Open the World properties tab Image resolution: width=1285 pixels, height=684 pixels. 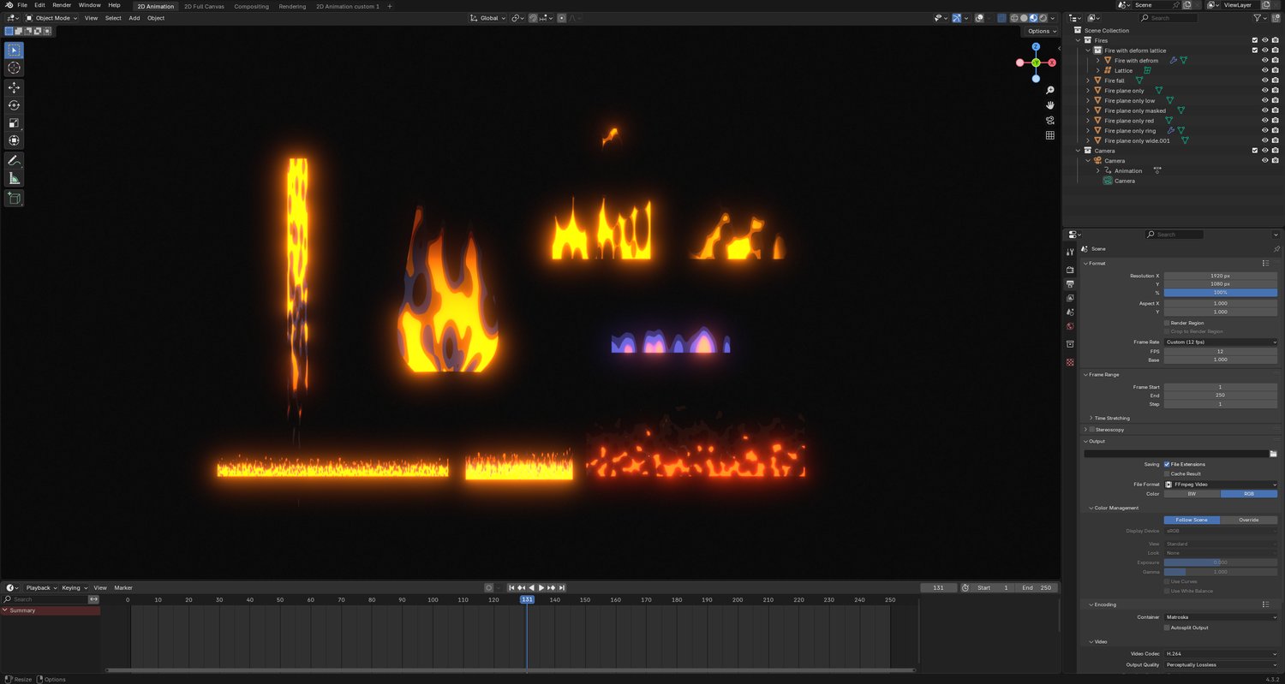coord(1070,326)
